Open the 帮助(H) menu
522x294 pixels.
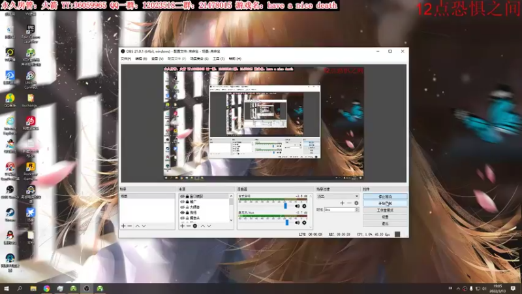(235, 59)
